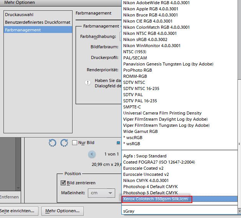
Task: Rotate the image counterclockwise
Action: tap(53, 143)
